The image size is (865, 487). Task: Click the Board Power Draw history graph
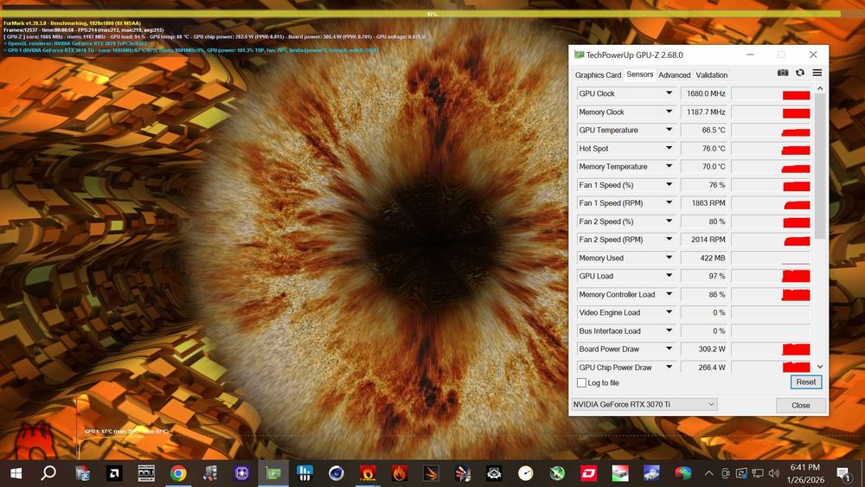coord(771,349)
